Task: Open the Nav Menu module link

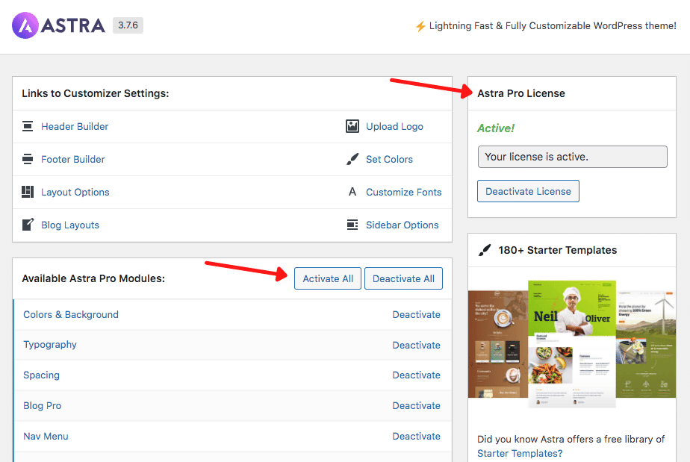Action: pos(46,436)
